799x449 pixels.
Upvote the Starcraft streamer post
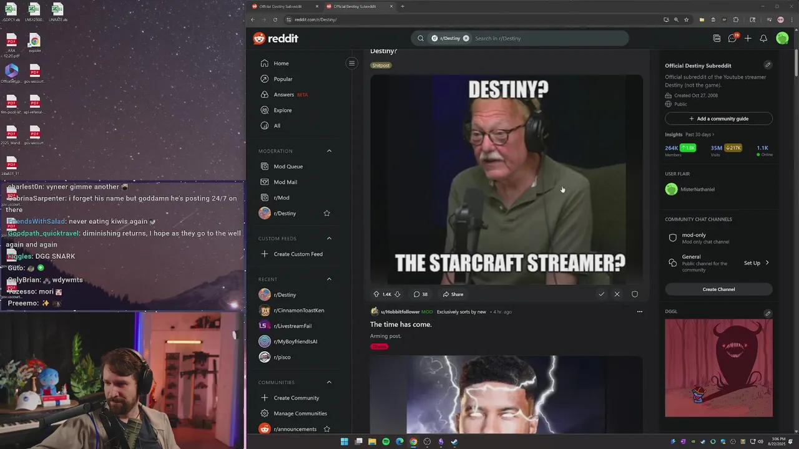pos(376,294)
